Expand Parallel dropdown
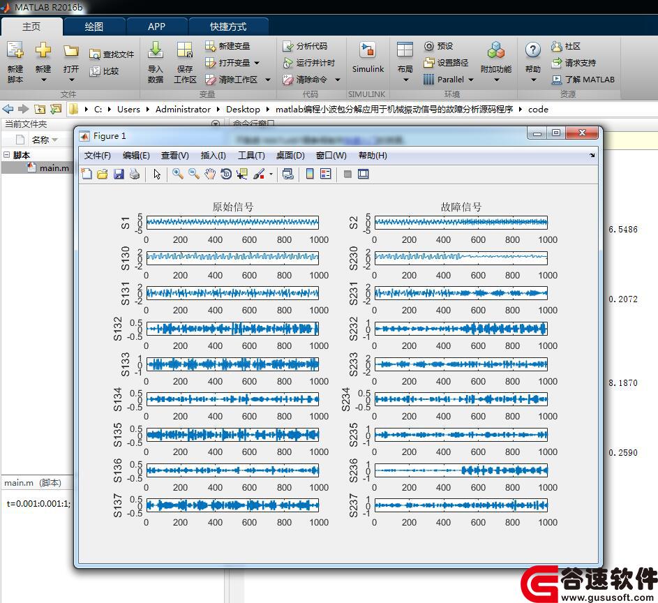This screenshot has width=658, height=603. point(471,80)
